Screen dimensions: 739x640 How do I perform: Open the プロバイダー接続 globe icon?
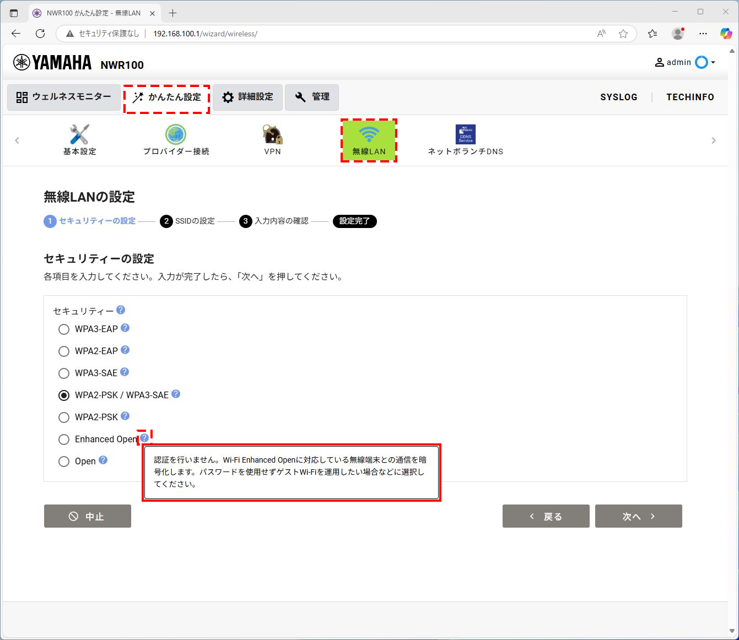tap(176, 134)
